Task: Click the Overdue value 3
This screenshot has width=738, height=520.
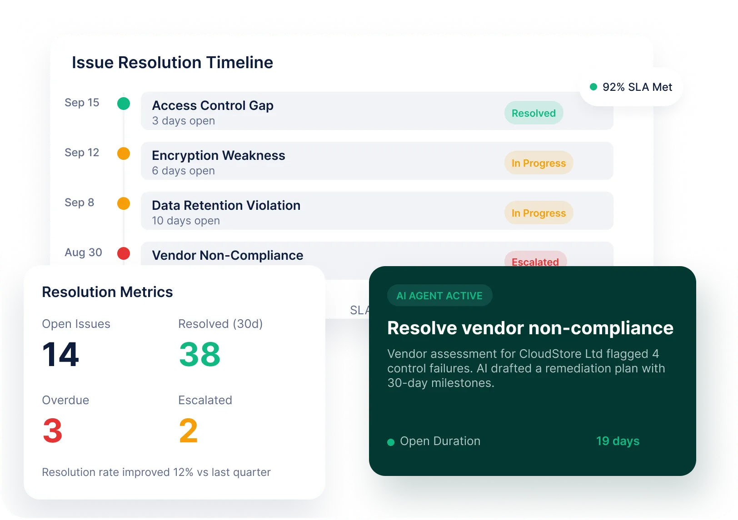Action: click(52, 431)
